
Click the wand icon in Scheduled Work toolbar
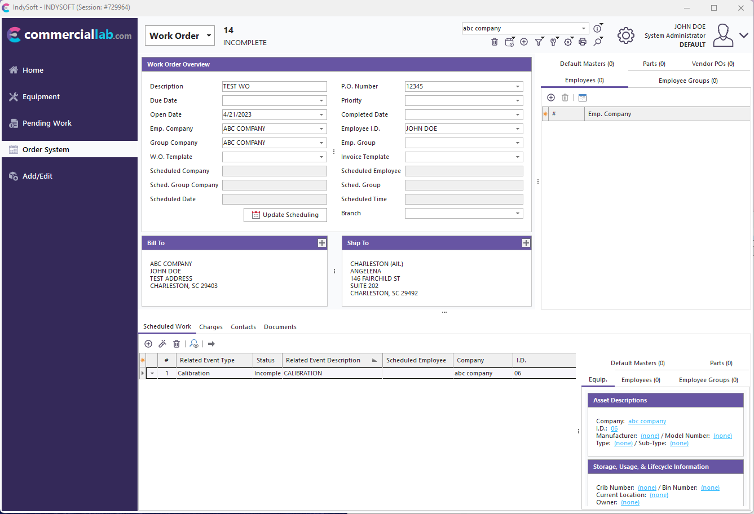click(x=162, y=344)
